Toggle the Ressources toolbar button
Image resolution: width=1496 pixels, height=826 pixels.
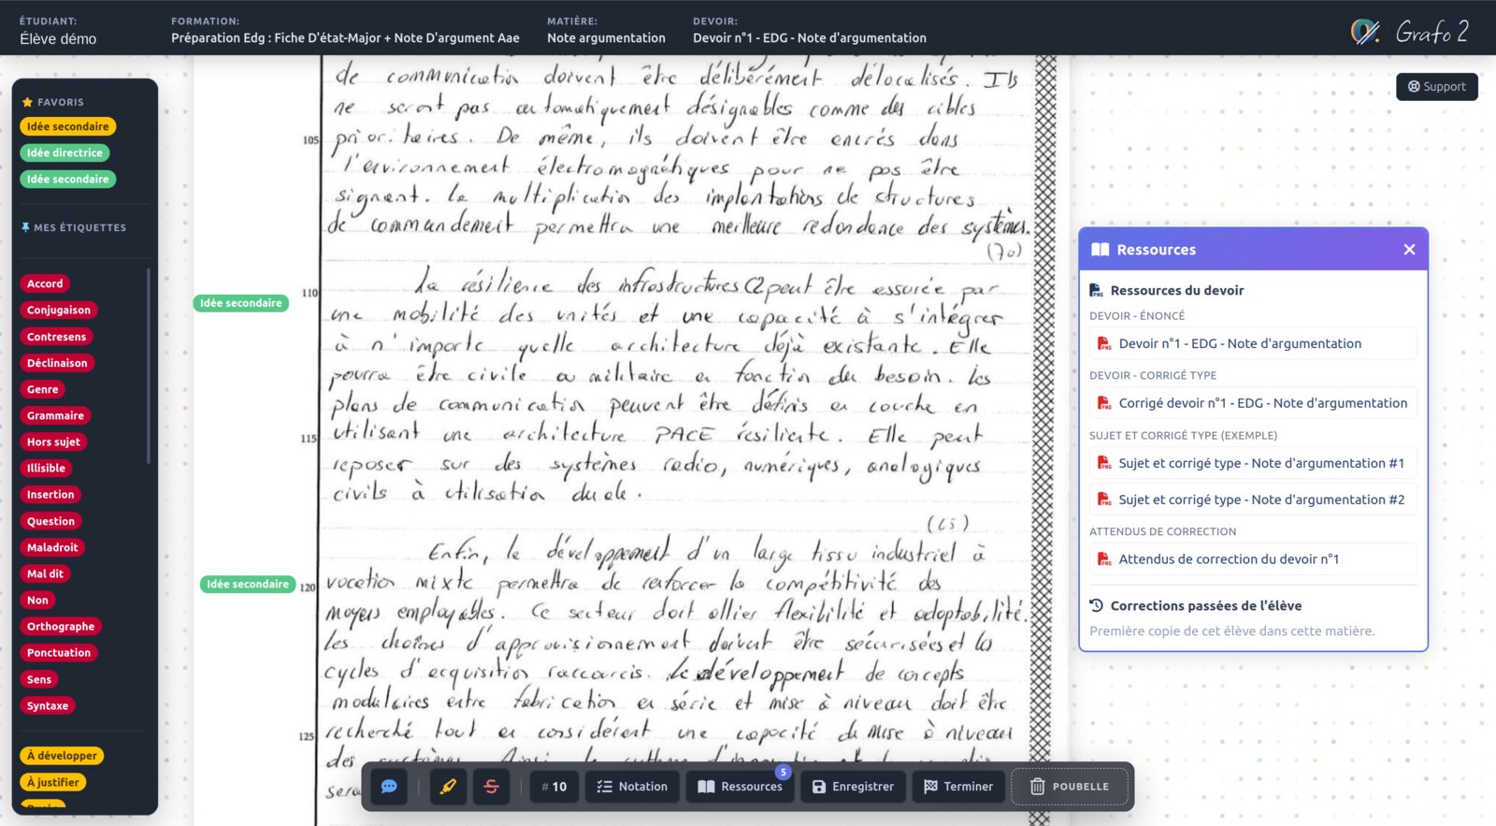coord(740,787)
